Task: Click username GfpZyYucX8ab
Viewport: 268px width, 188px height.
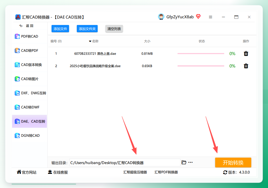Action: tap(180, 17)
